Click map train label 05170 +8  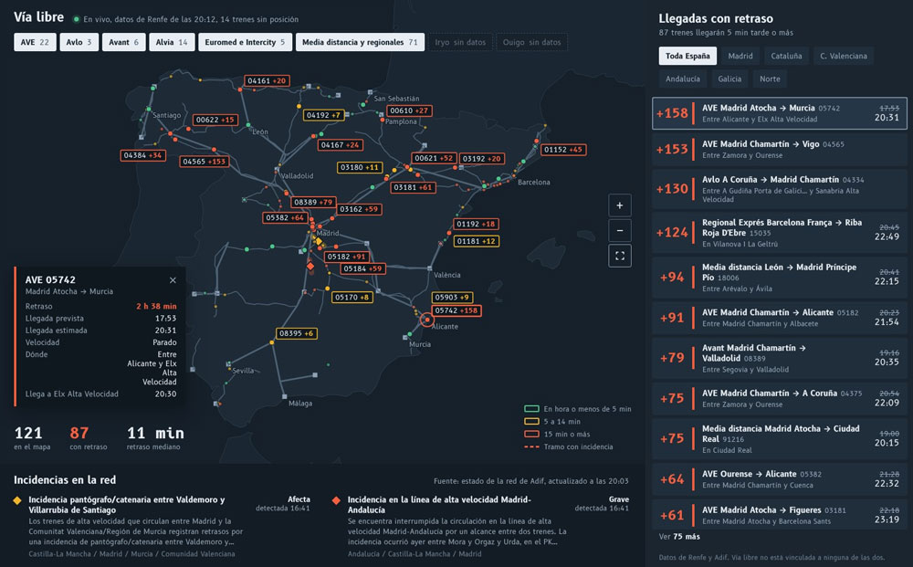pos(352,298)
